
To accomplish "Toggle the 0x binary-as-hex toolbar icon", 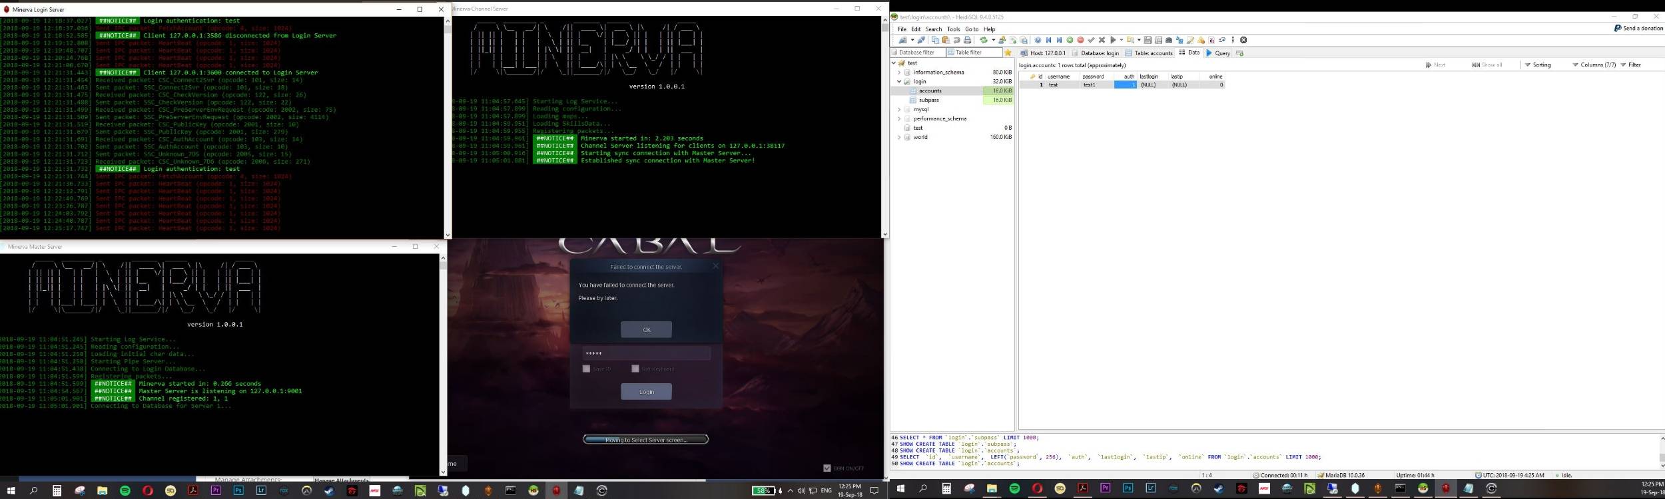I will point(1211,40).
